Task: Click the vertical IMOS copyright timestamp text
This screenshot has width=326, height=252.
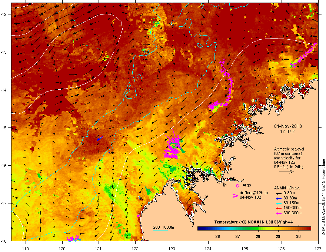Action: click(x=323, y=197)
